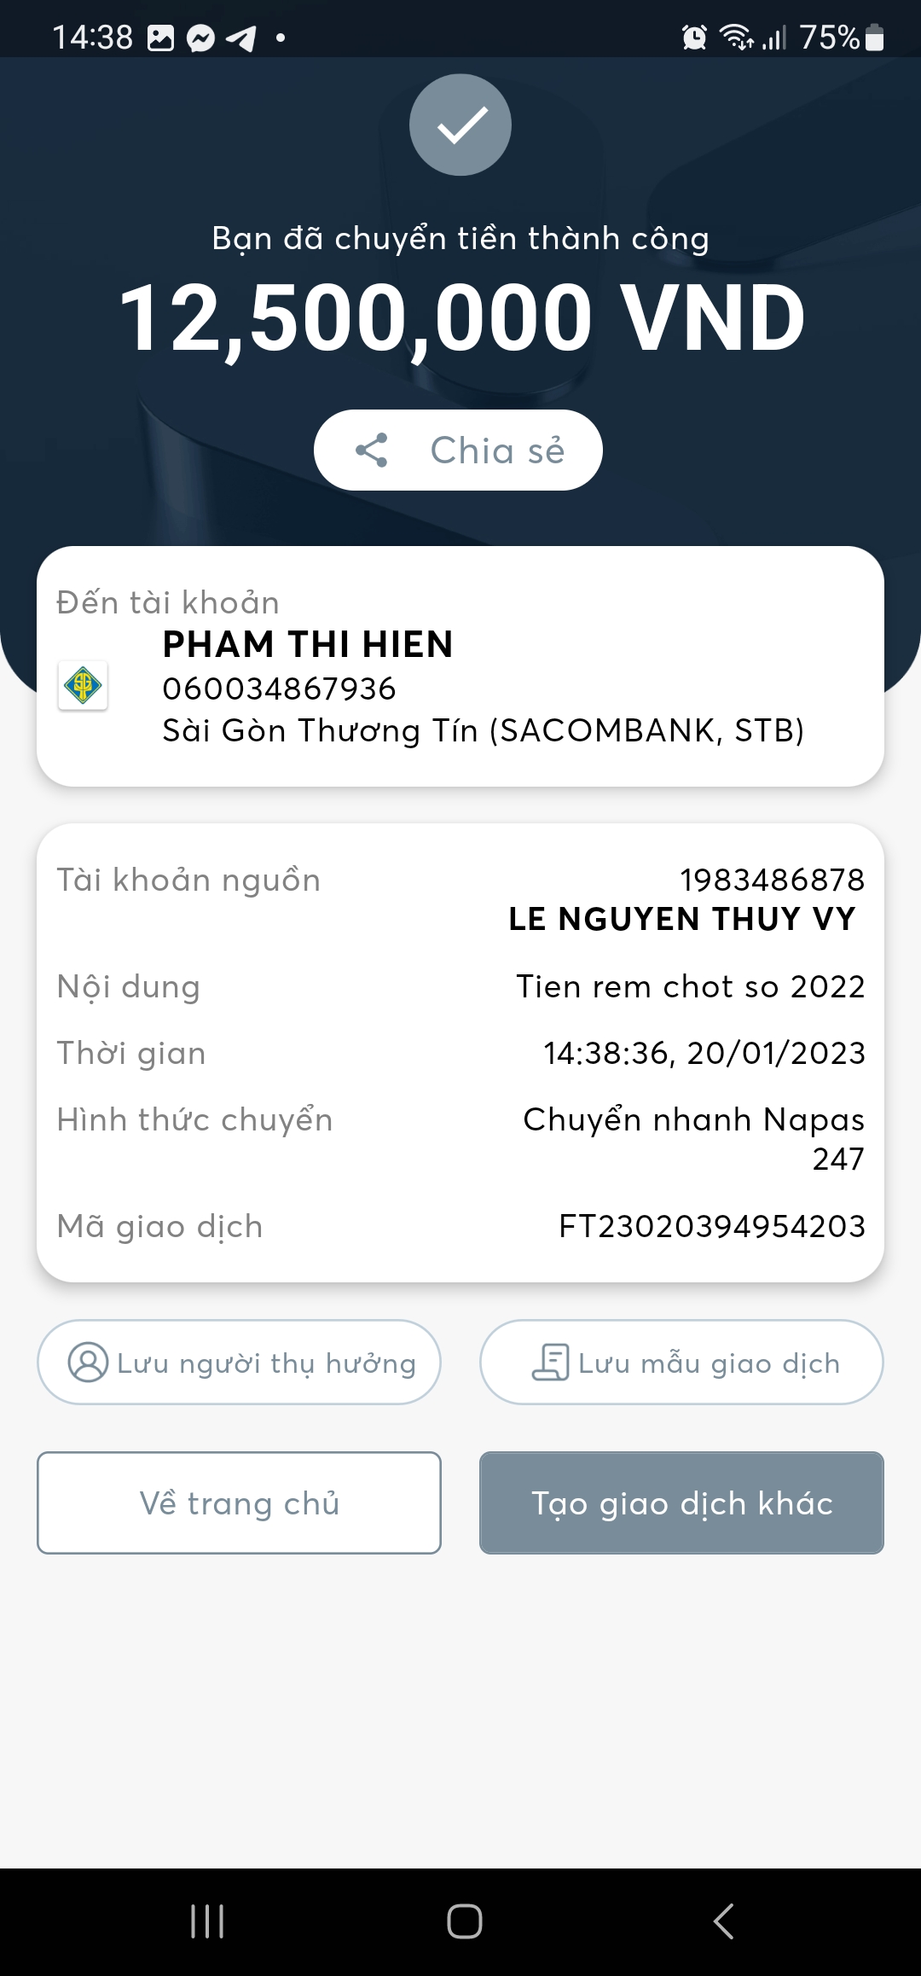Screen dimensions: 921x1976
Task: Tap the Messenger notification icon
Action: [200, 38]
